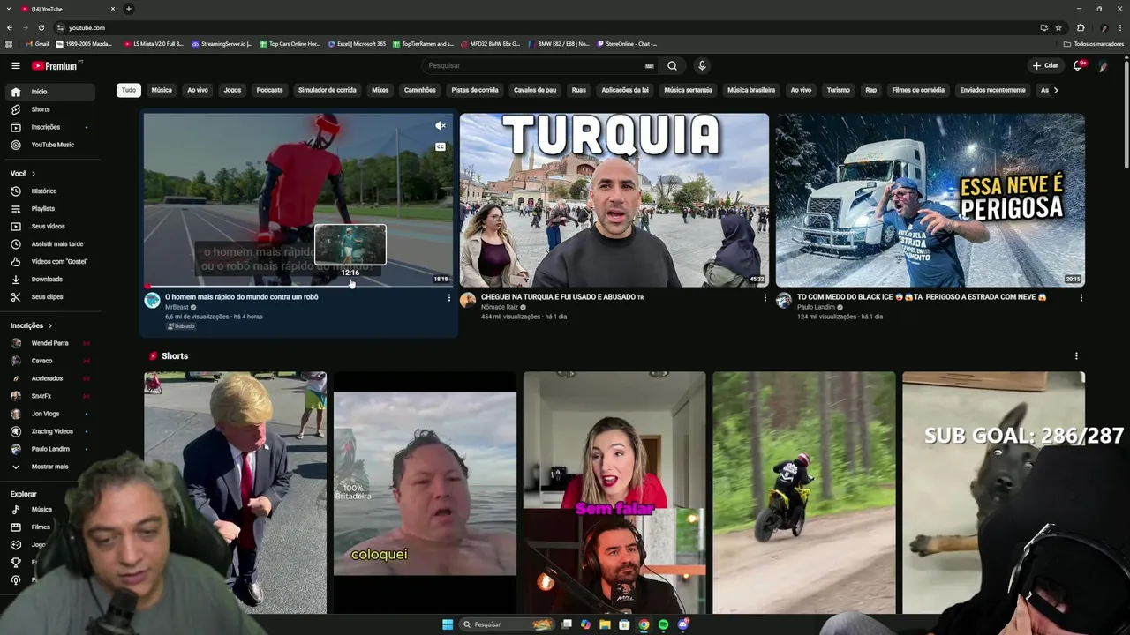Open more options for Turquia video
The height and width of the screenshot is (635, 1130).
coord(765,297)
